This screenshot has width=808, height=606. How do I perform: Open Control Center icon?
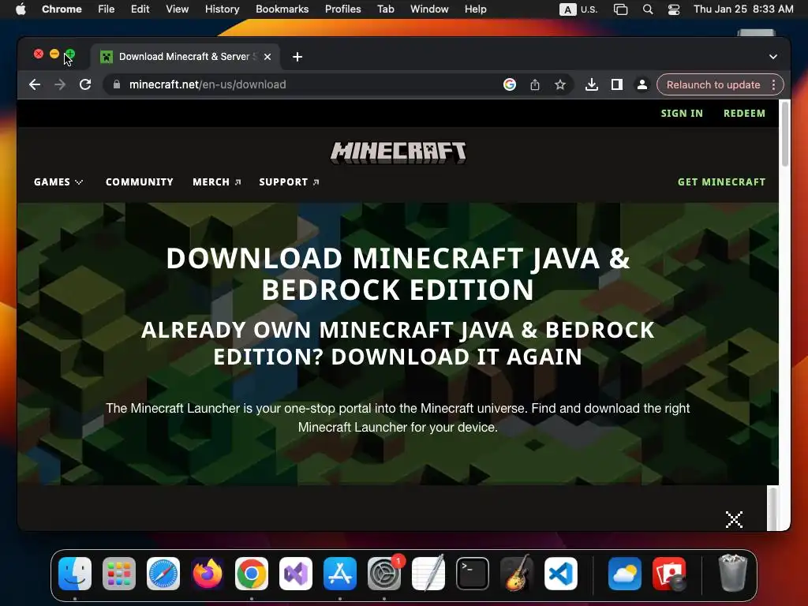click(674, 9)
